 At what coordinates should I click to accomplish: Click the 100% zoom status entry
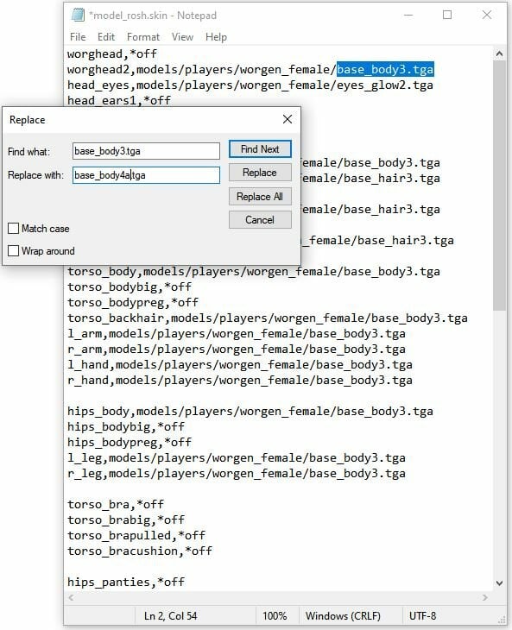[x=275, y=616]
